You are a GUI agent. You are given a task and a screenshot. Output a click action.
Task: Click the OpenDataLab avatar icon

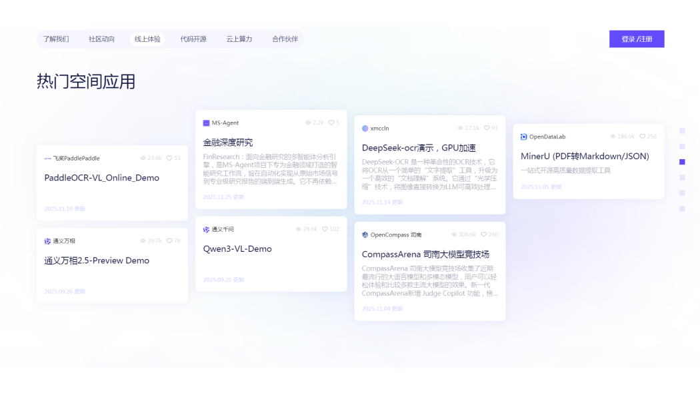click(x=523, y=137)
